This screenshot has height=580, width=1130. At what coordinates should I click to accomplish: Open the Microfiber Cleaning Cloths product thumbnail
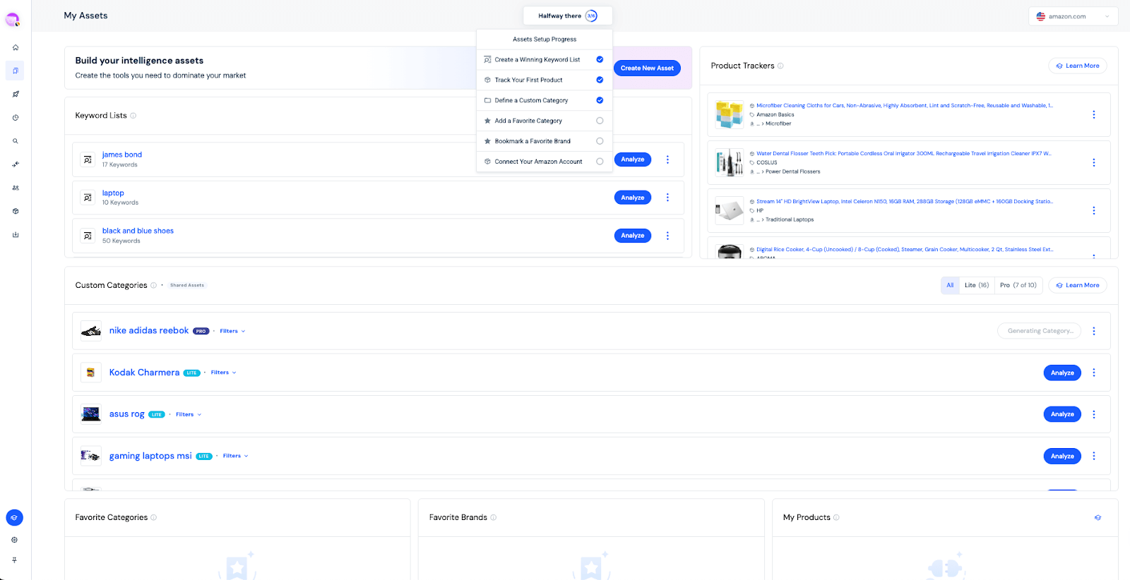click(729, 114)
